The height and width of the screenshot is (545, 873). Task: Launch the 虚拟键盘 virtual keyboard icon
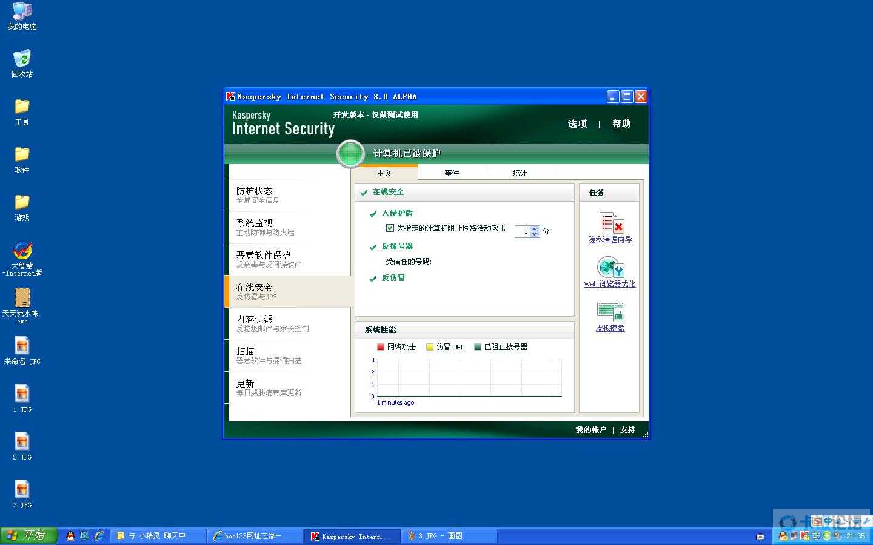coord(610,312)
